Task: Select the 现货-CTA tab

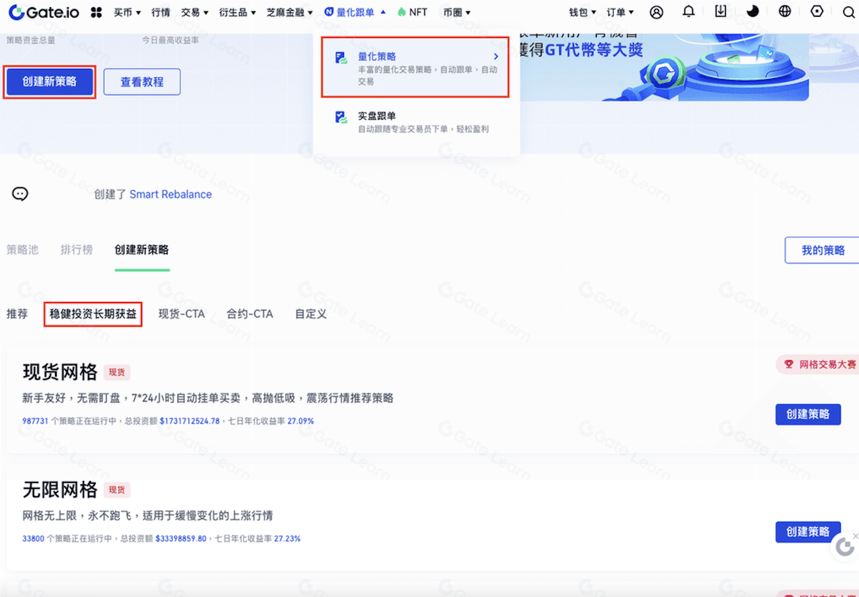Action: 182,314
